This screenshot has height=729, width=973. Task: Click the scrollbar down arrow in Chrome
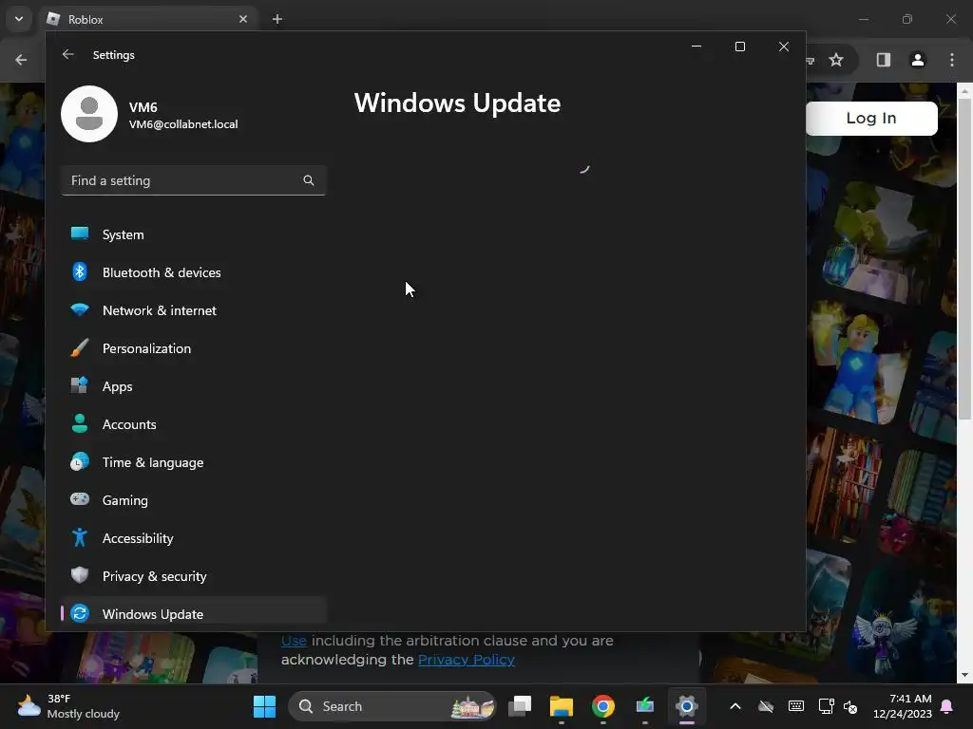click(964, 675)
